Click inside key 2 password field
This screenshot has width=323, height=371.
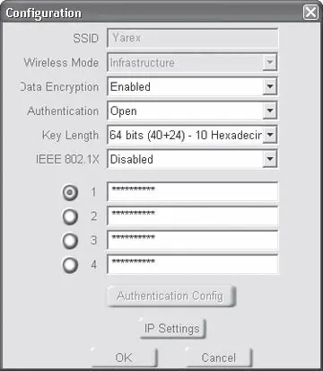(193, 216)
